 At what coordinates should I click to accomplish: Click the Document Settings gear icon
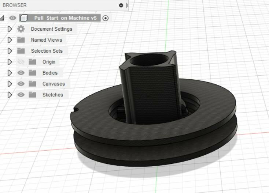click(21, 29)
